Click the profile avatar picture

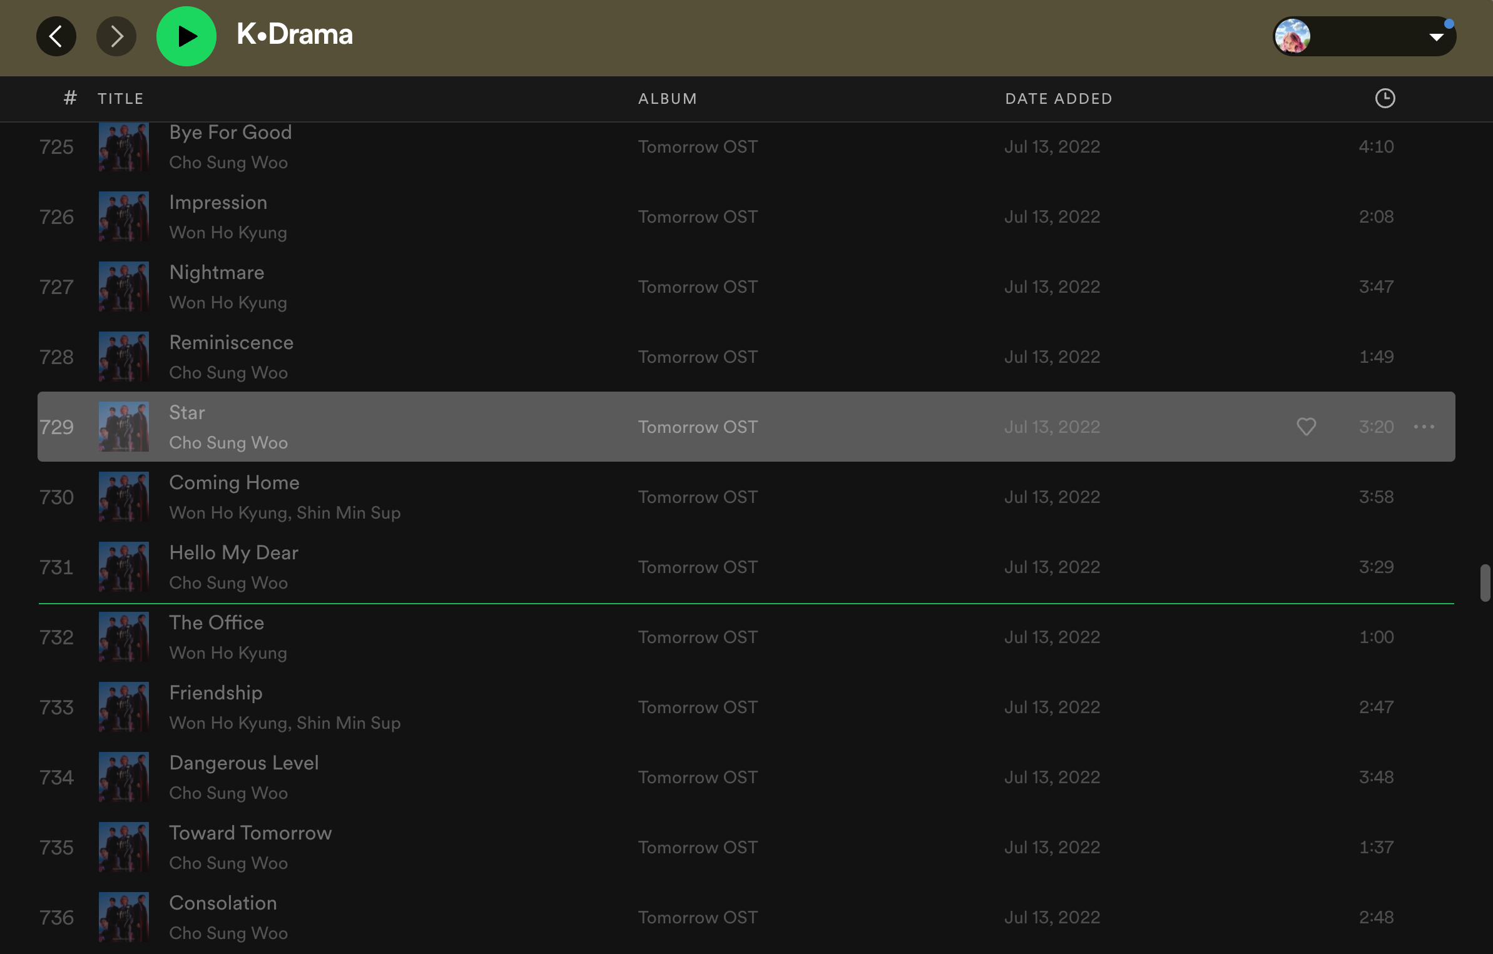(1293, 36)
